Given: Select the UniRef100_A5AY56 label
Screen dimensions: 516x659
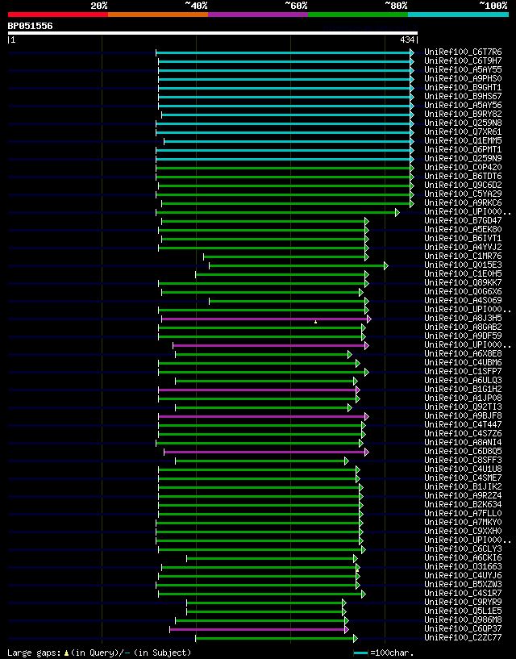Looking at the screenshot, I should (x=463, y=105).
